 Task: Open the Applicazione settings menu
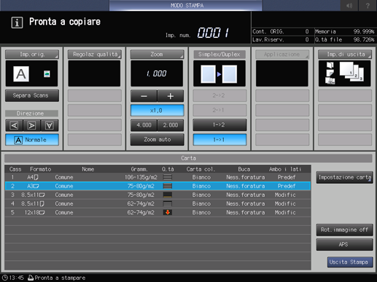pos(282,55)
